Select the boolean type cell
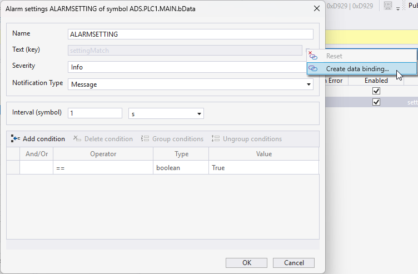This screenshot has height=274, width=418. (181, 168)
